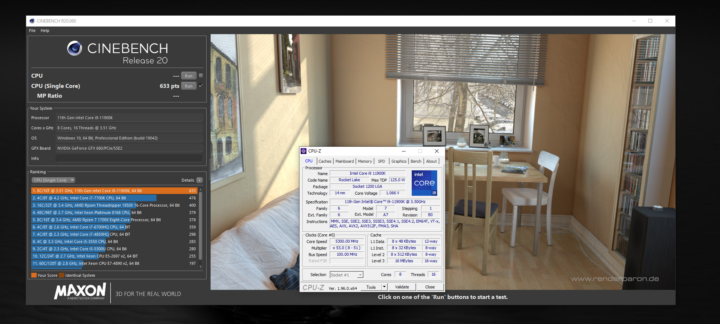Select the Ryzen Threadripper 1950X ranking row
720x324 pixels.
(114, 205)
